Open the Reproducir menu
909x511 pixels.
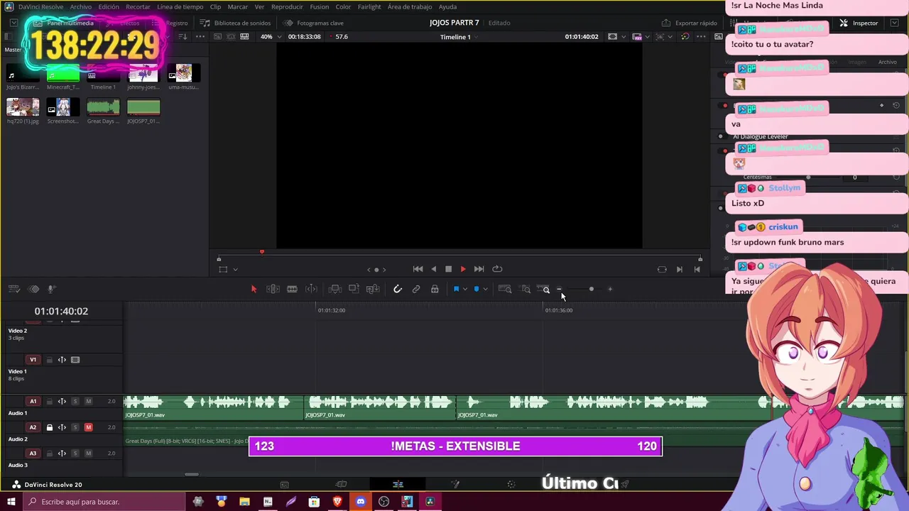point(287,6)
